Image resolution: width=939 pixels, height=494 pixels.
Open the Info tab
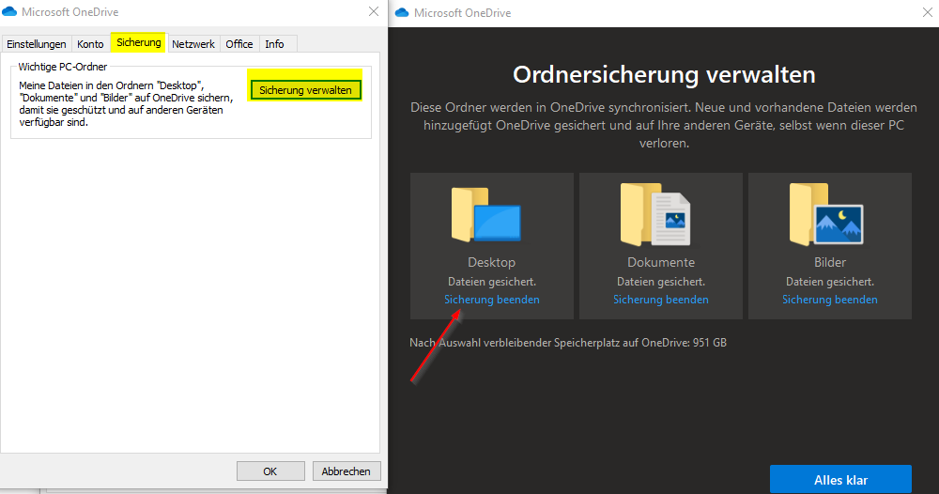point(274,44)
